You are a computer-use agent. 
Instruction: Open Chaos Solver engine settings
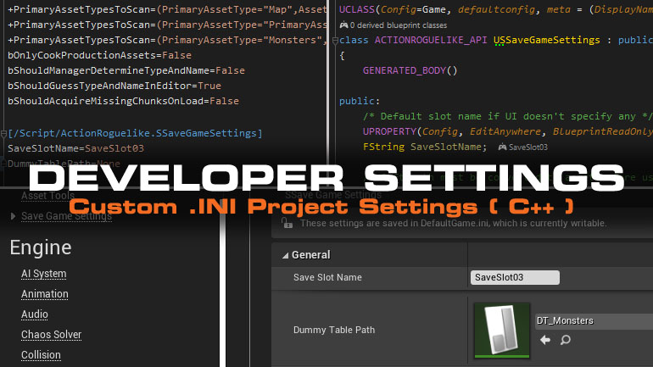(51, 335)
